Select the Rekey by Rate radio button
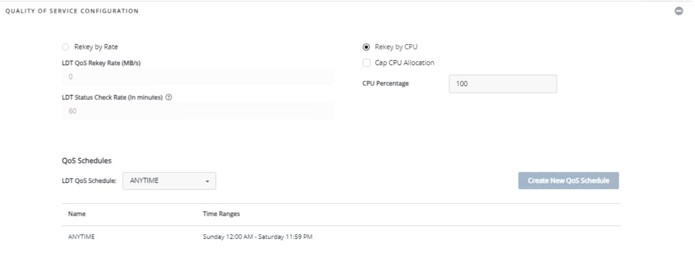The height and width of the screenshot is (255, 695). click(65, 47)
